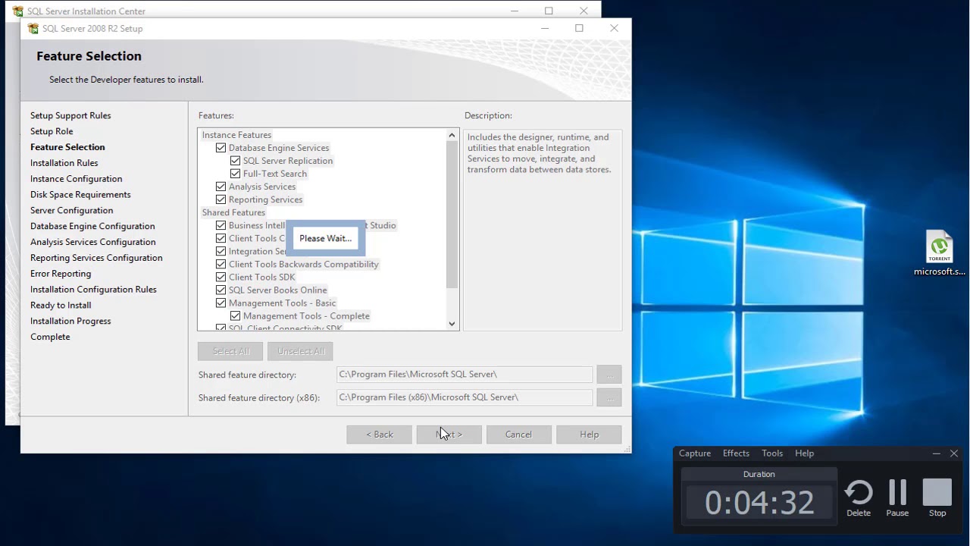Click the Help button in setup
This screenshot has width=970, height=546.
click(589, 435)
